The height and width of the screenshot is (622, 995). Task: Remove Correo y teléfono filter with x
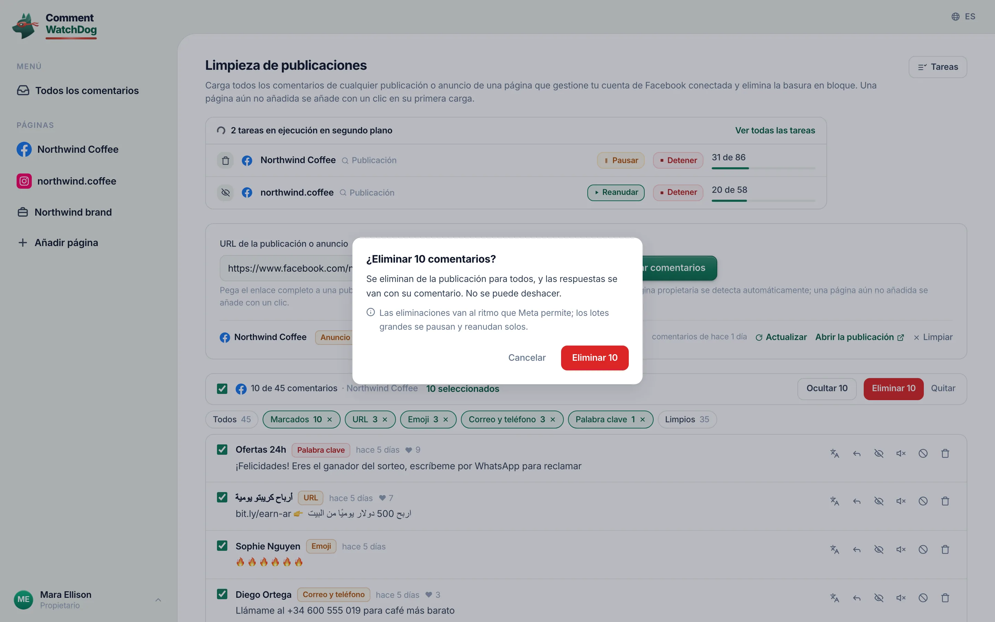coord(552,420)
